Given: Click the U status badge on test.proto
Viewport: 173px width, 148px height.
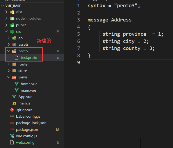Looking at the screenshot, I should click(x=58, y=58).
